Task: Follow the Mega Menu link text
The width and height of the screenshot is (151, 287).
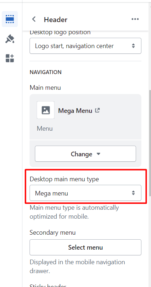Action: point(75,110)
